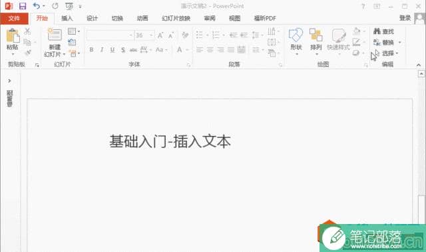Start slideshow from beginning icon
Image resolution: width=426 pixels, height=252 pixels.
[69, 6]
